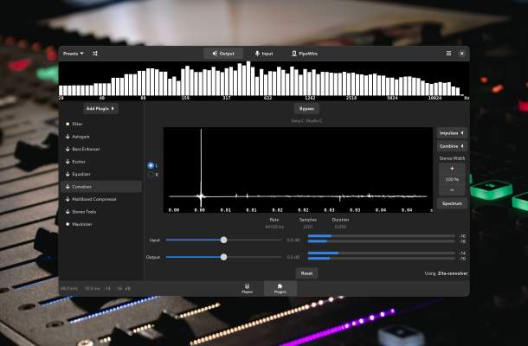Click the global bypass icon beside Presets
Screen dimensions: 528x346
pyautogui.click(x=95, y=54)
